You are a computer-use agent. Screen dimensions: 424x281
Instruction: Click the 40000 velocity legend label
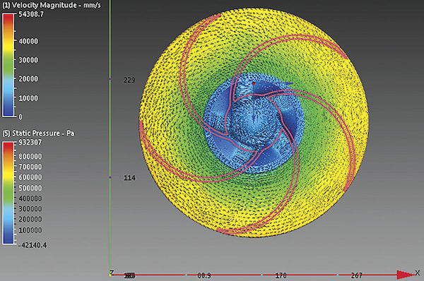pos(28,41)
